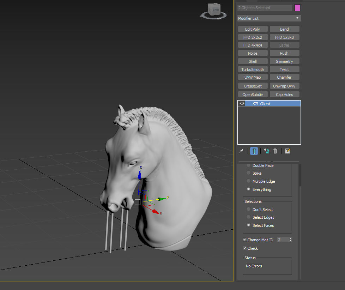345x290 pixels.
Task: Click the No Errors status text
Action: [254, 266]
